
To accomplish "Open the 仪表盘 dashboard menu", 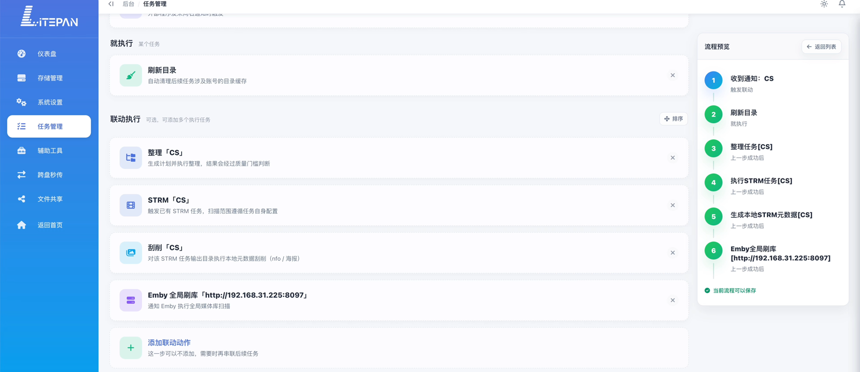I will pos(49,54).
